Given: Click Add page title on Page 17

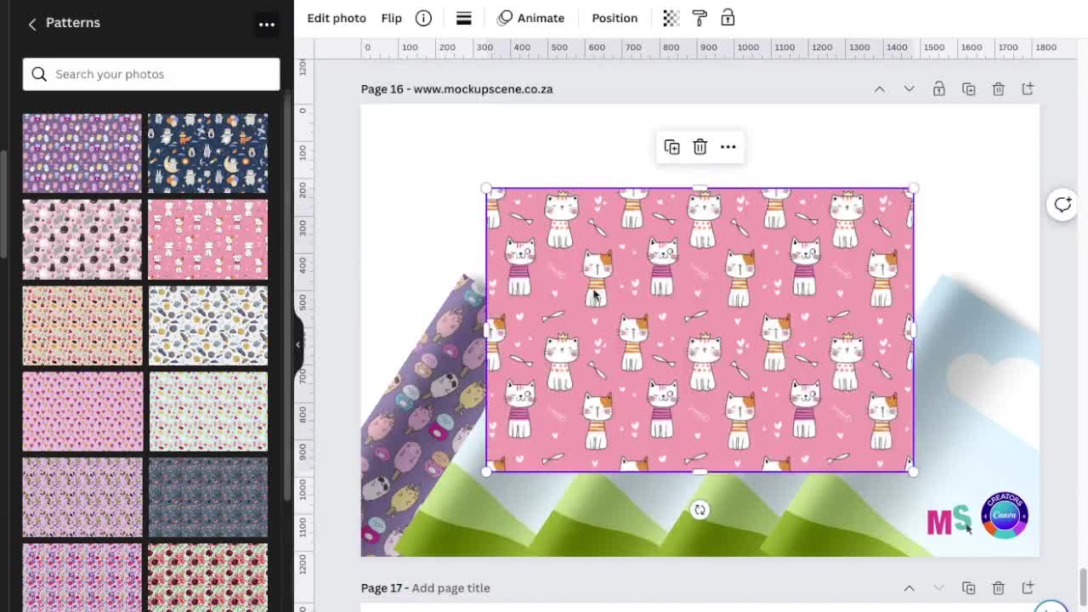Looking at the screenshot, I should (450, 588).
